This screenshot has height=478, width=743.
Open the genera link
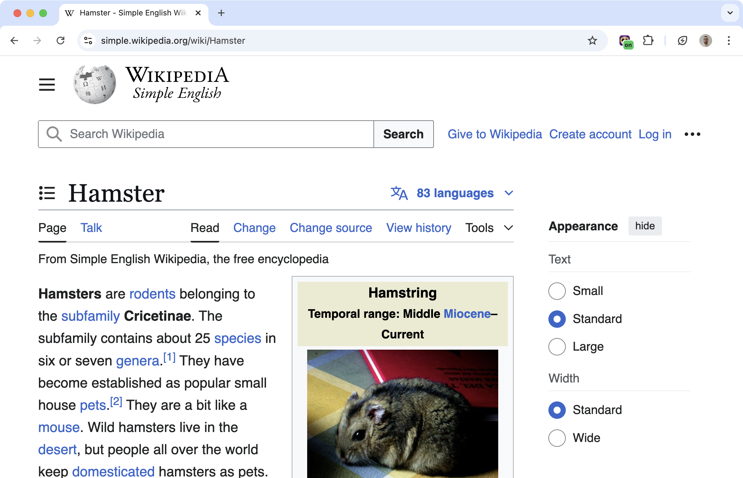point(138,361)
